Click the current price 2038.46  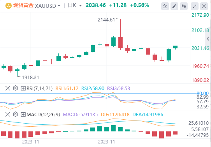96,5
